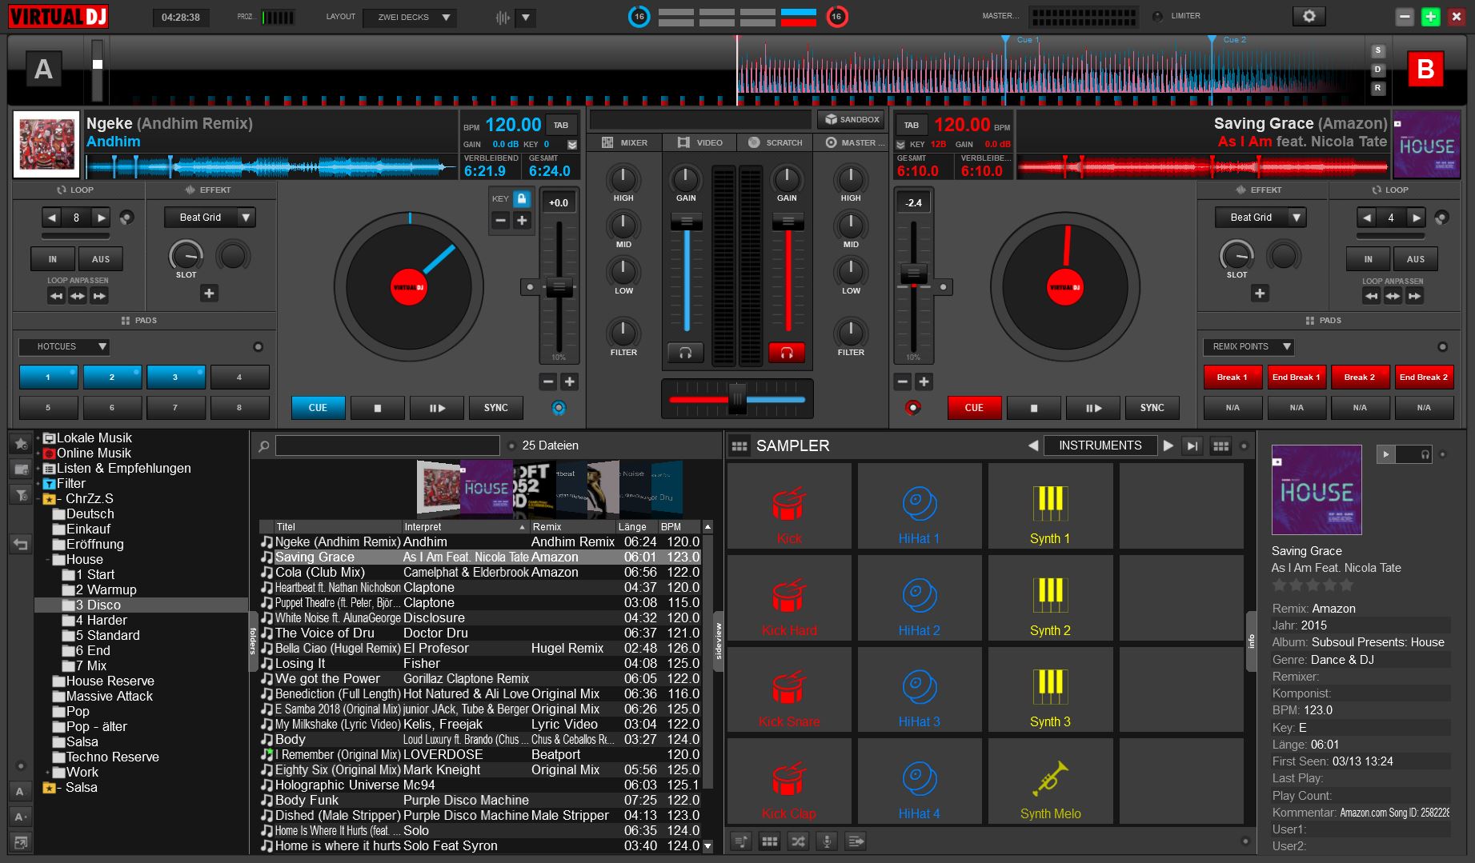1475x863 pixels.
Task: Expand the Lokale Musik tree node
Action: coord(38,438)
